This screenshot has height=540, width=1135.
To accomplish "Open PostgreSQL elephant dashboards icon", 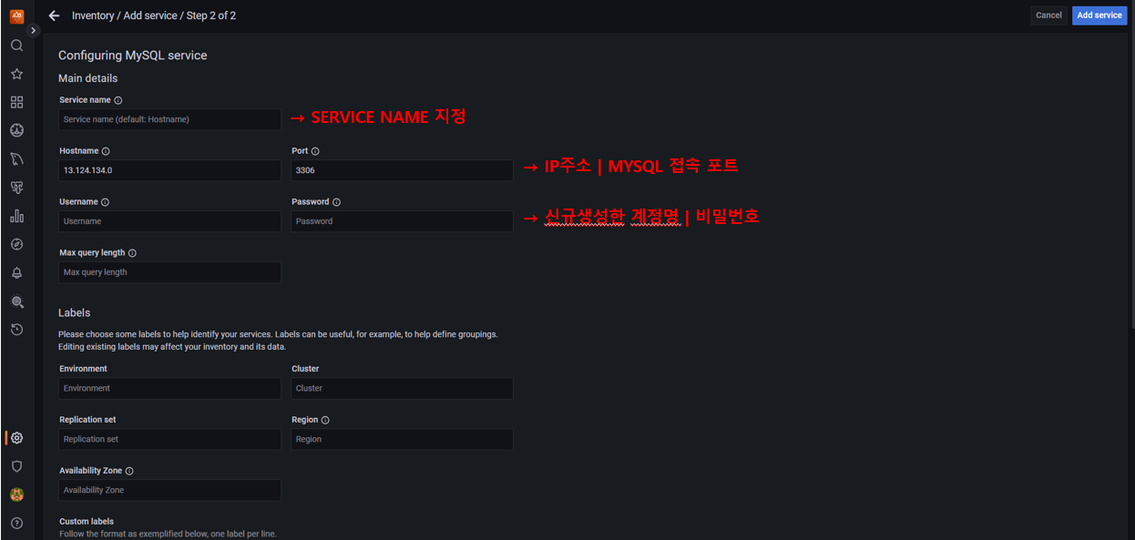I will (16, 188).
